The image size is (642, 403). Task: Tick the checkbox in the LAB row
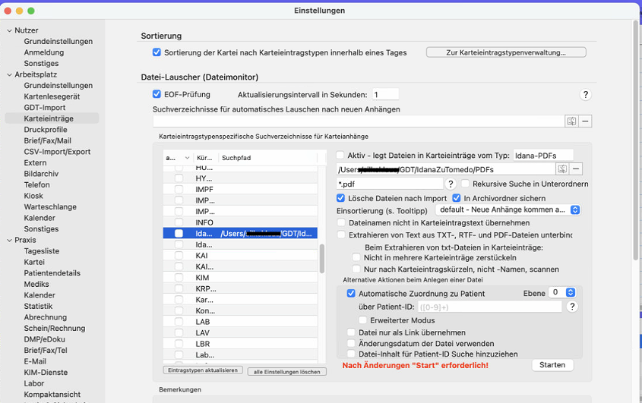tap(179, 322)
